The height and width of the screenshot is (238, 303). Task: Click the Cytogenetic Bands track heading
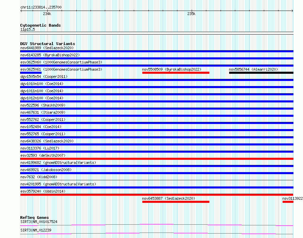pos(40,25)
